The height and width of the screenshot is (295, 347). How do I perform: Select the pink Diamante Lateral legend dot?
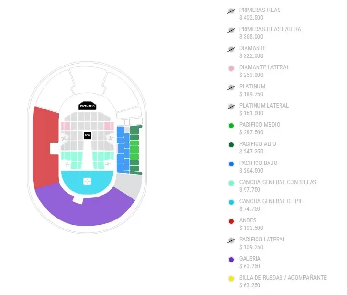[x=231, y=68]
